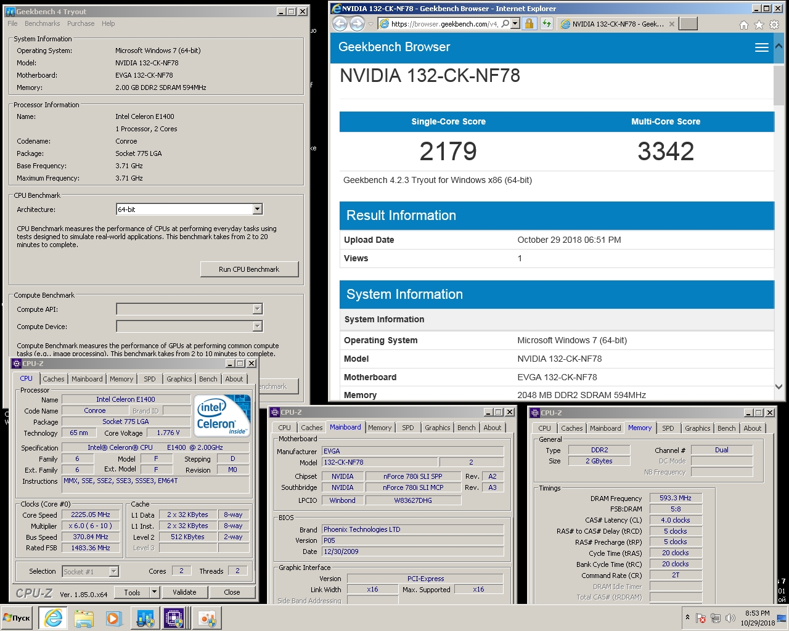
Task: Go forward in Internet Explorer
Action: (x=357, y=23)
